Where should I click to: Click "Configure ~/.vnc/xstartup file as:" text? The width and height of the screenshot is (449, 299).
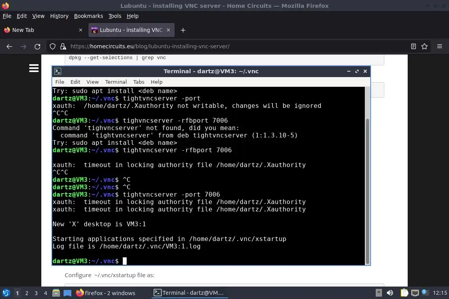coord(110,275)
